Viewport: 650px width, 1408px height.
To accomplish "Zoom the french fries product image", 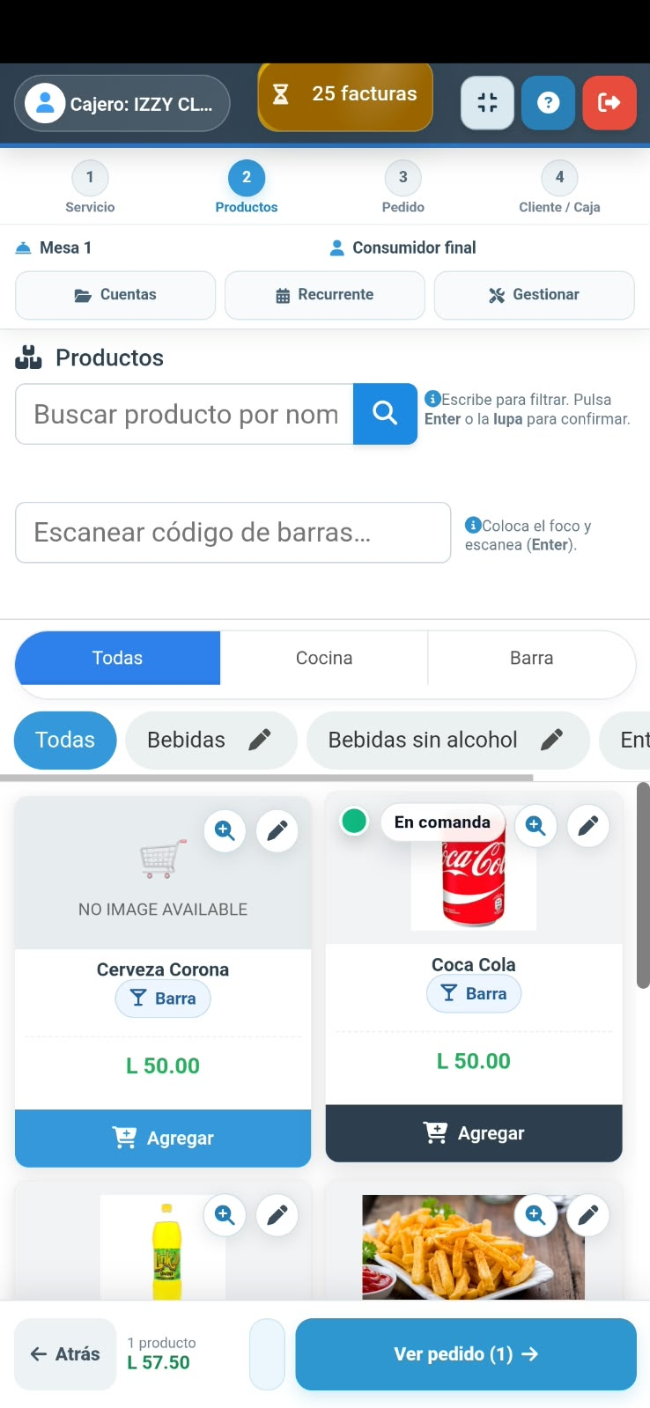I will (x=536, y=1215).
